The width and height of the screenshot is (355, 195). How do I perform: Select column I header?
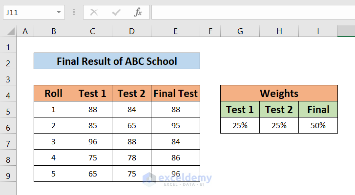point(318,32)
